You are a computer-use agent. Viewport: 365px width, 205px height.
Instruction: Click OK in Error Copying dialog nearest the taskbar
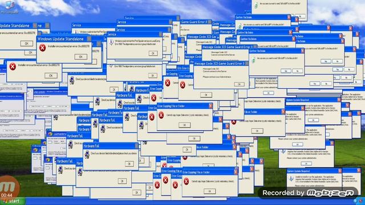(209, 191)
